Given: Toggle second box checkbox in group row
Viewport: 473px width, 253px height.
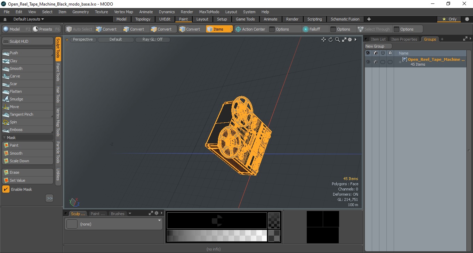Looking at the screenshot, I should pyautogui.click(x=390, y=62).
